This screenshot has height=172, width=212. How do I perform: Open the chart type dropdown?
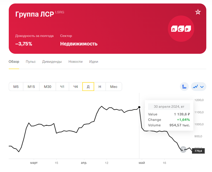199,86
